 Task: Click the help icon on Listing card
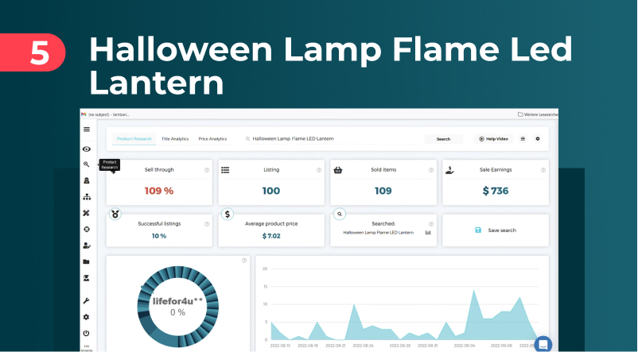[319, 170]
